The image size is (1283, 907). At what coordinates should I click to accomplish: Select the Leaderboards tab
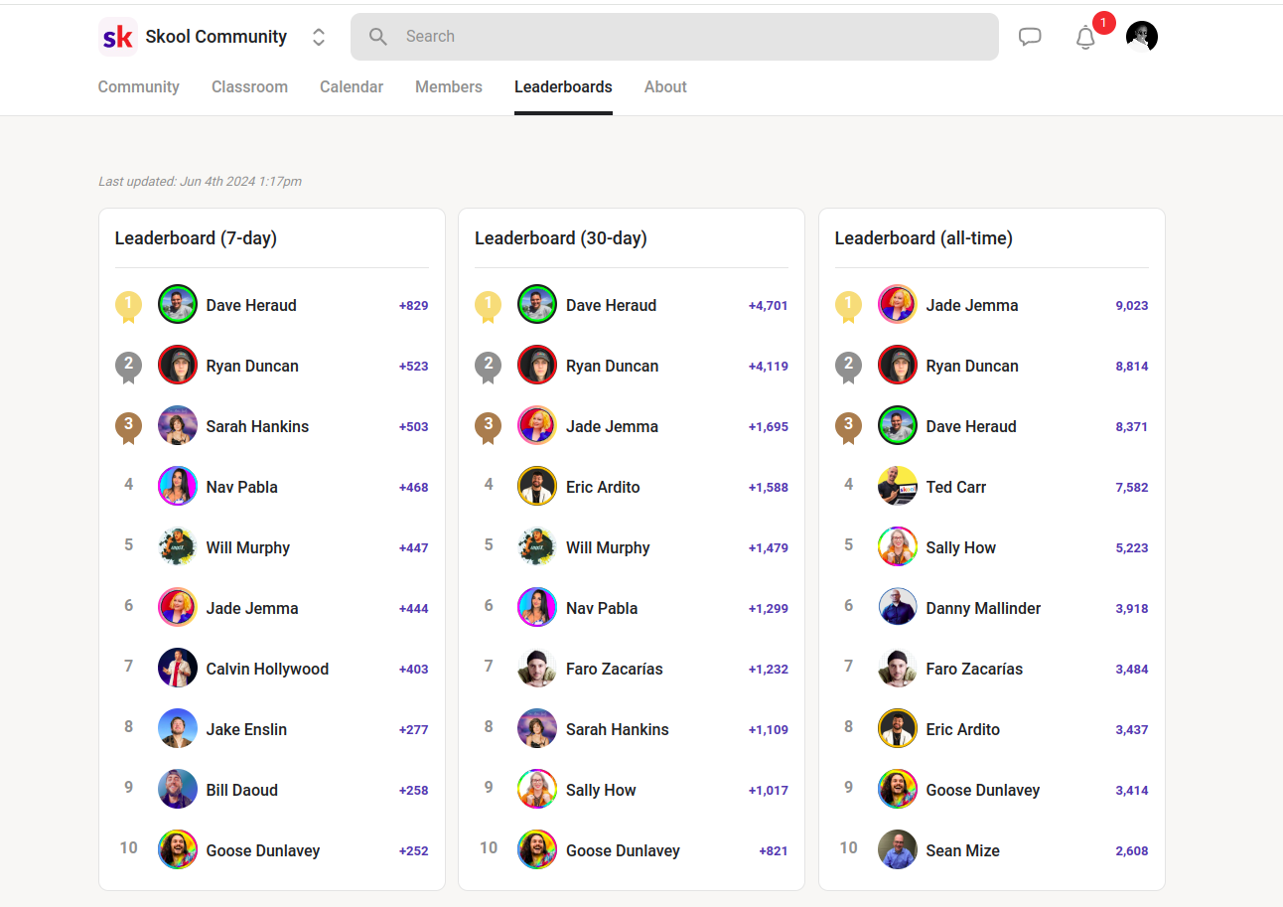click(x=563, y=86)
